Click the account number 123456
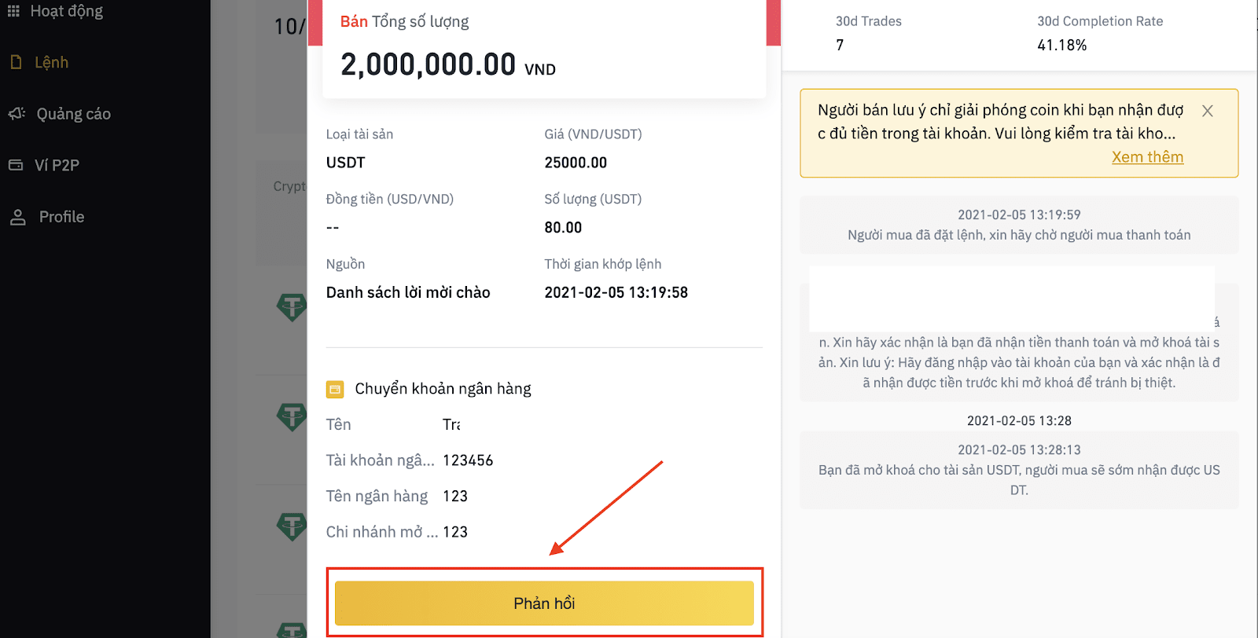Screen dimensions: 1258x638 (468, 460)
